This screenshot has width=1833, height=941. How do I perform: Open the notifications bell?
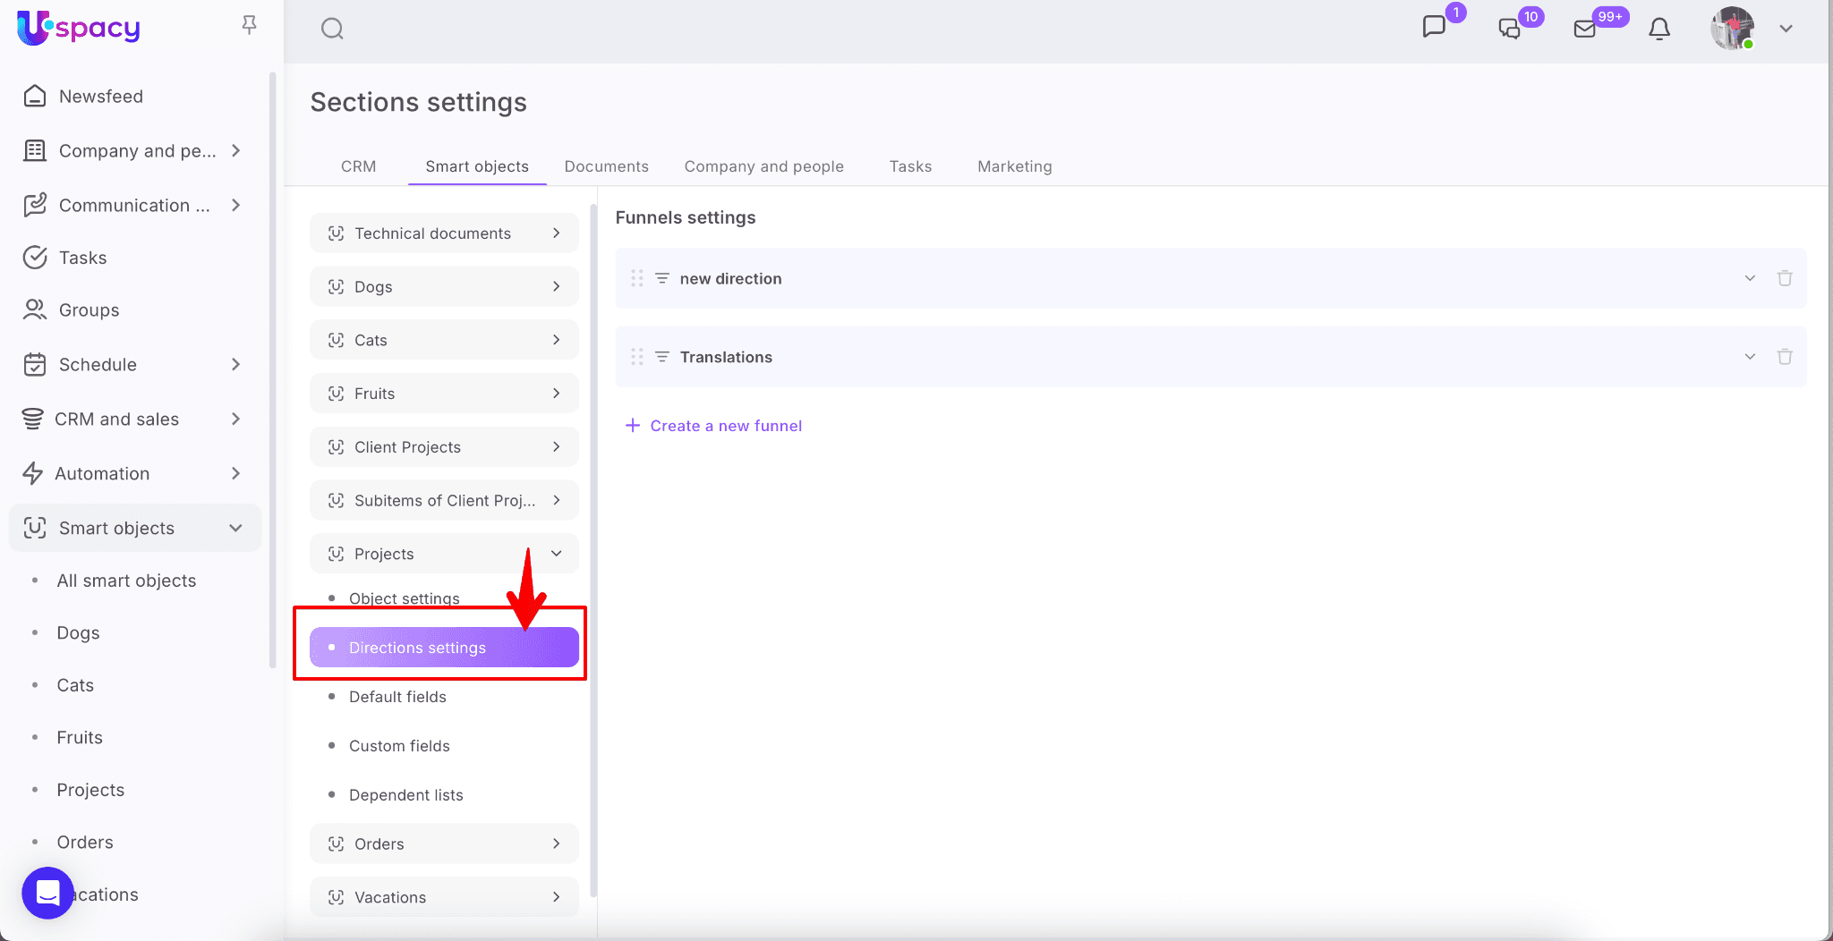click(x=1658, y=29)
